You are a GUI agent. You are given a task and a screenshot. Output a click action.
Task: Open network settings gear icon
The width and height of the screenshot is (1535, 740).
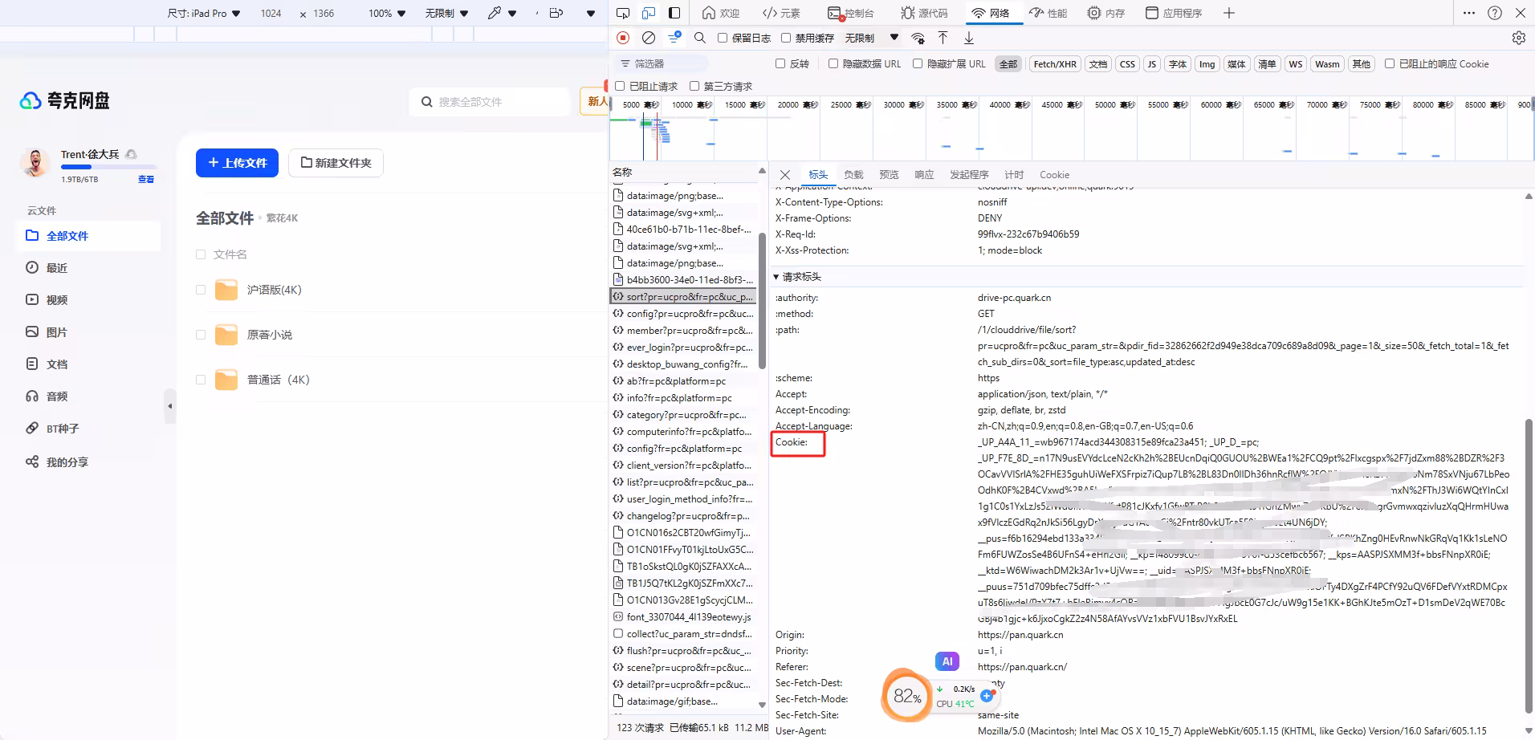[x=1518, y=38]
